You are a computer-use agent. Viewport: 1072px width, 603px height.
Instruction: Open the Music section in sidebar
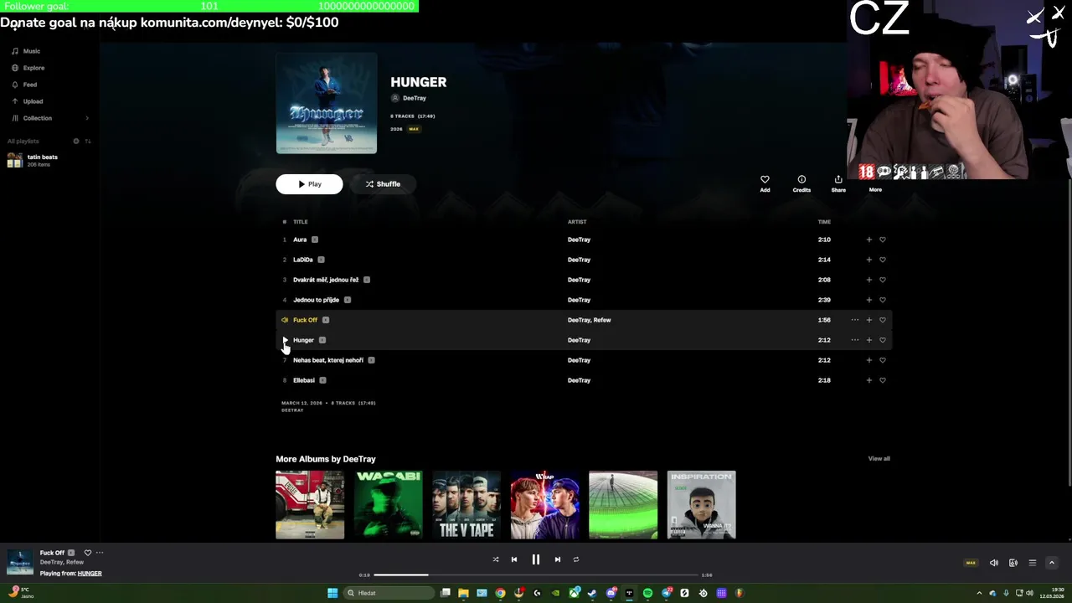pos(25,51)
